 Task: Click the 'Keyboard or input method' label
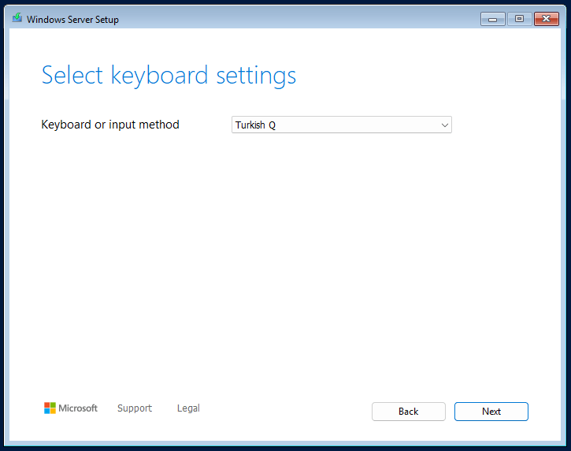110,125
